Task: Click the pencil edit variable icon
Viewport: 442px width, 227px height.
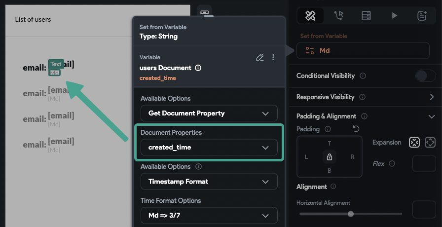Action: pyautogui.click(x=259, y=57)
